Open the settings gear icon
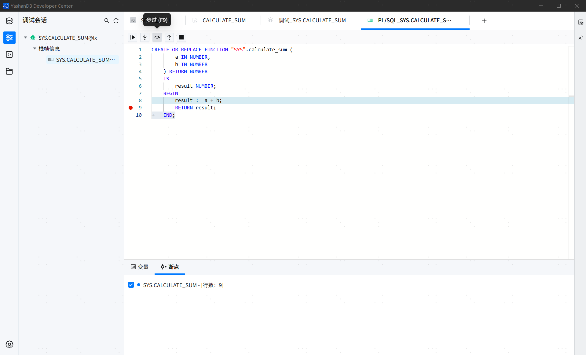Image resolution: width=586 pixels, height=355 pixels. coord(9,344)
